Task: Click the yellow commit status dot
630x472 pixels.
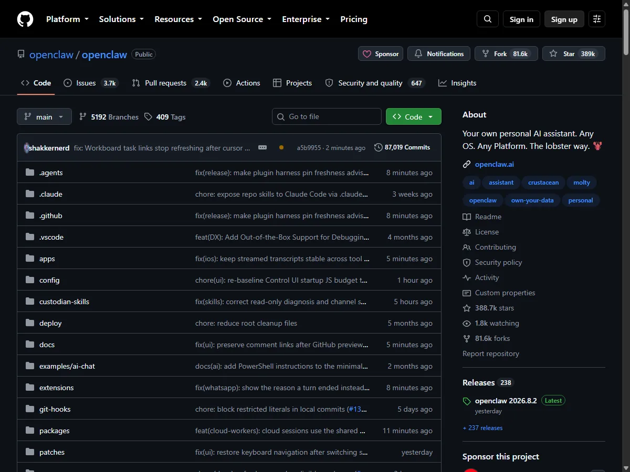Action: pos(281,148)
